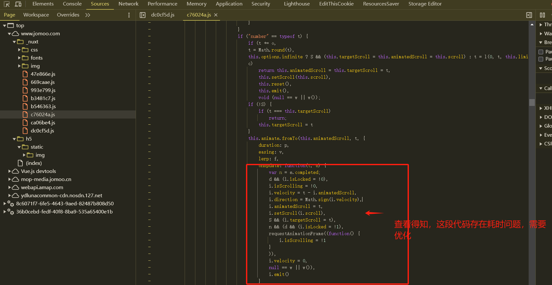This screenshot has width=552, height=285.
Task: Expand the Watch debugger section
Action: pos(541,34)
